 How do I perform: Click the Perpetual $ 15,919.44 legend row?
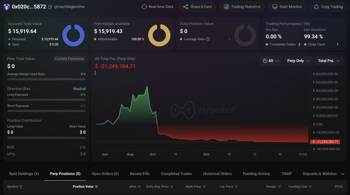coord(33,39)
